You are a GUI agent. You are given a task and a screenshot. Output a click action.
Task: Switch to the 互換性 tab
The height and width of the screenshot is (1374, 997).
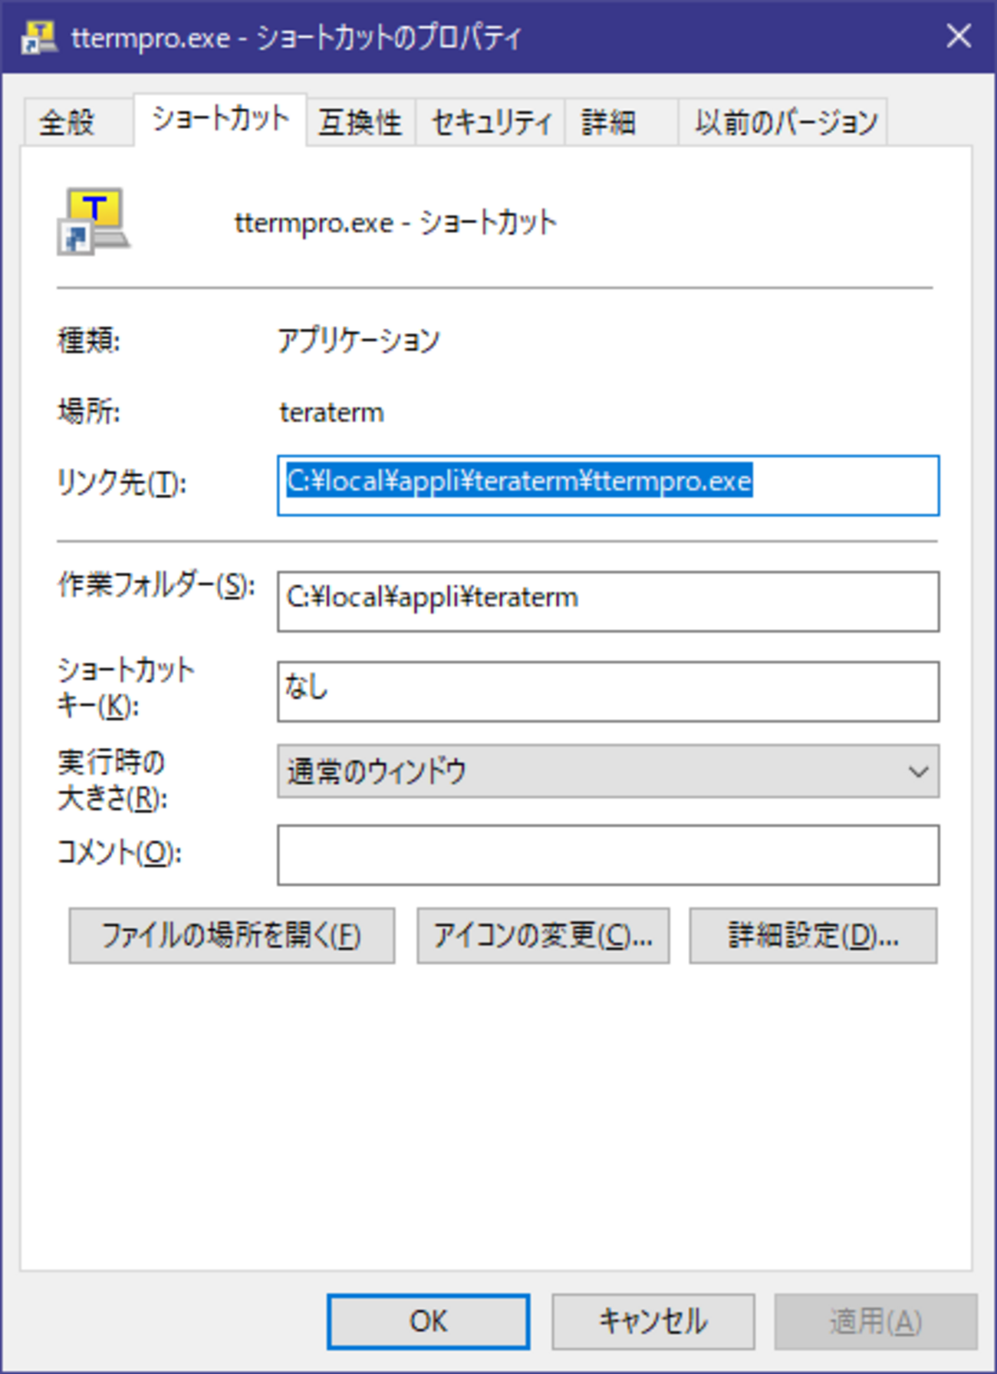(x=360, y=123)
